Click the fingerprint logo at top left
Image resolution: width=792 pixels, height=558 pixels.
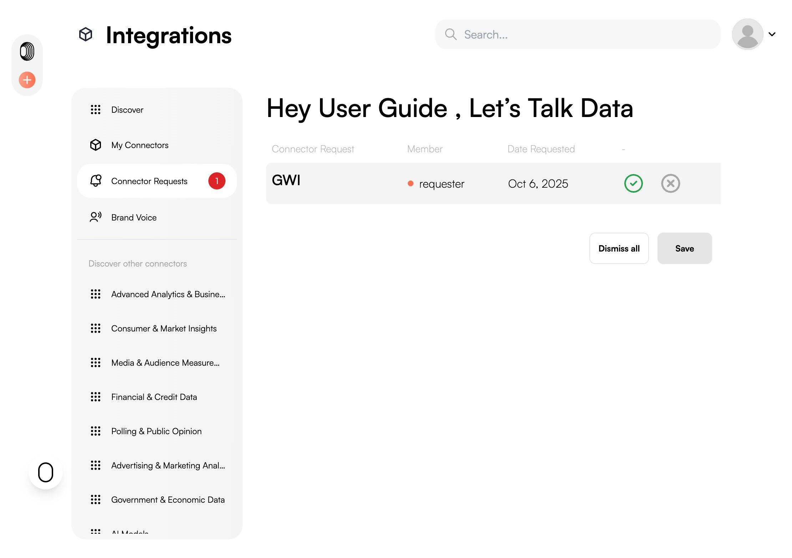27,51
